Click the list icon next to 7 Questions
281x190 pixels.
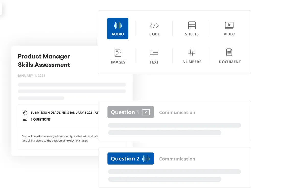25,119
